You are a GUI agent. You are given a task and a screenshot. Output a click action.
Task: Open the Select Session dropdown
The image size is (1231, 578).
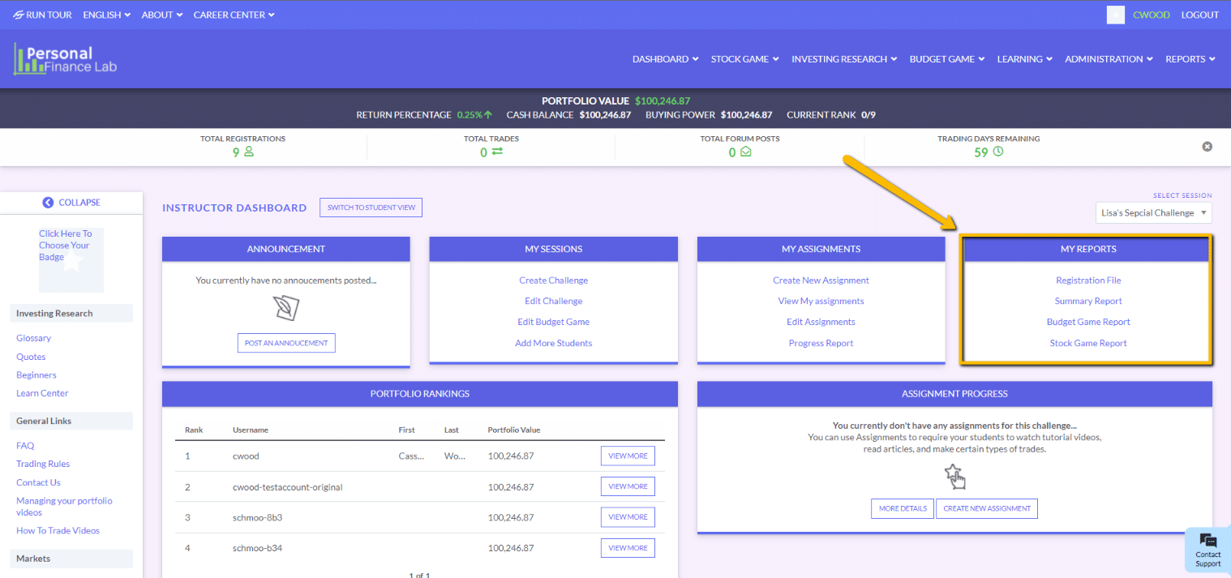(x=1154, y=213)
